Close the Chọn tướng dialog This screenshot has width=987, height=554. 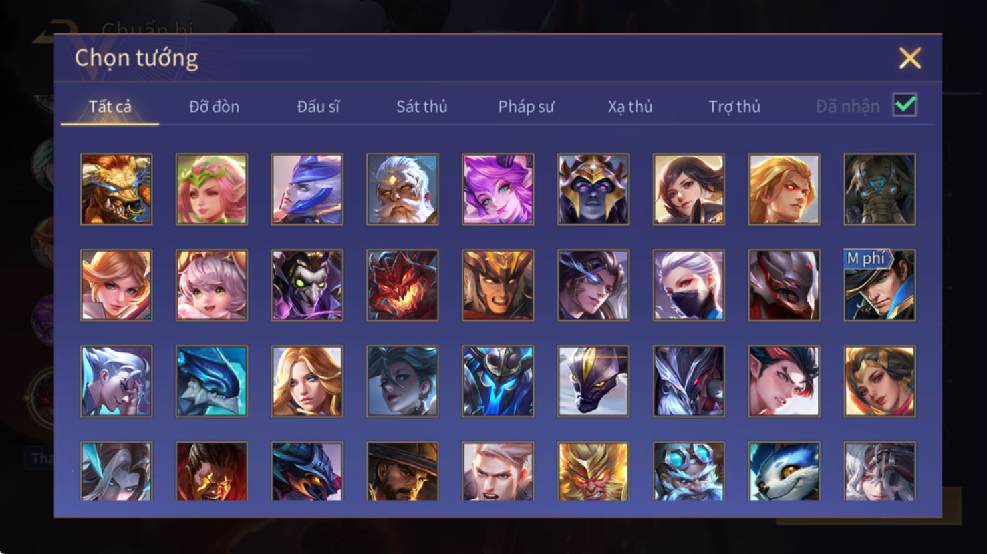[910, 58]
